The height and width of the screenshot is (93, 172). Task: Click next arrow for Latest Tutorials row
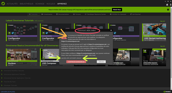tap(168, 33)
